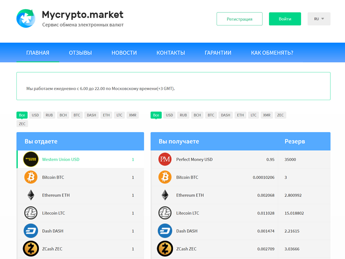Open КАК ОБМЕНЯТЬ? menu item
The height and width of the screenshot is (259, 345).
click(272, 53)
